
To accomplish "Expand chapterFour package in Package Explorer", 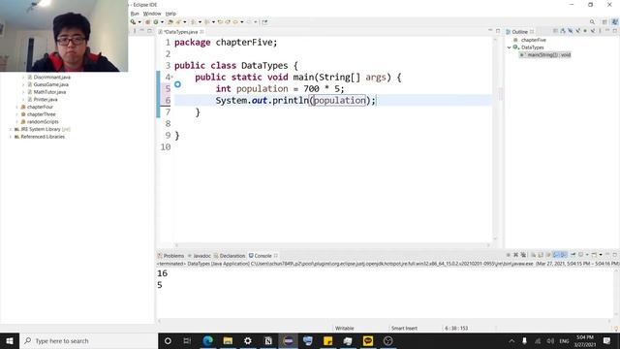I will (17, 107).
